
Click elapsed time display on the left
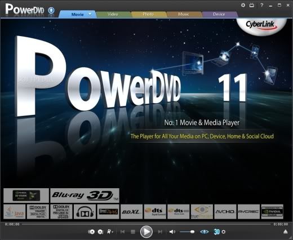12,224
